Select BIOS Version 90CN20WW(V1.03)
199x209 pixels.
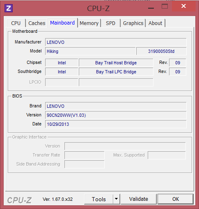tap(116, 115)
